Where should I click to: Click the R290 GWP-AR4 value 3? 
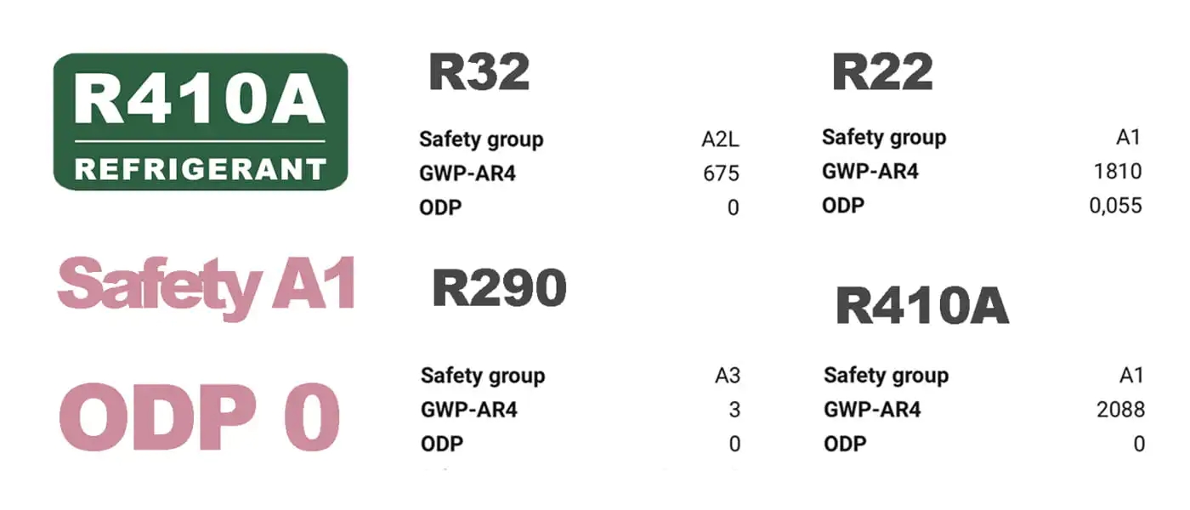734,410
